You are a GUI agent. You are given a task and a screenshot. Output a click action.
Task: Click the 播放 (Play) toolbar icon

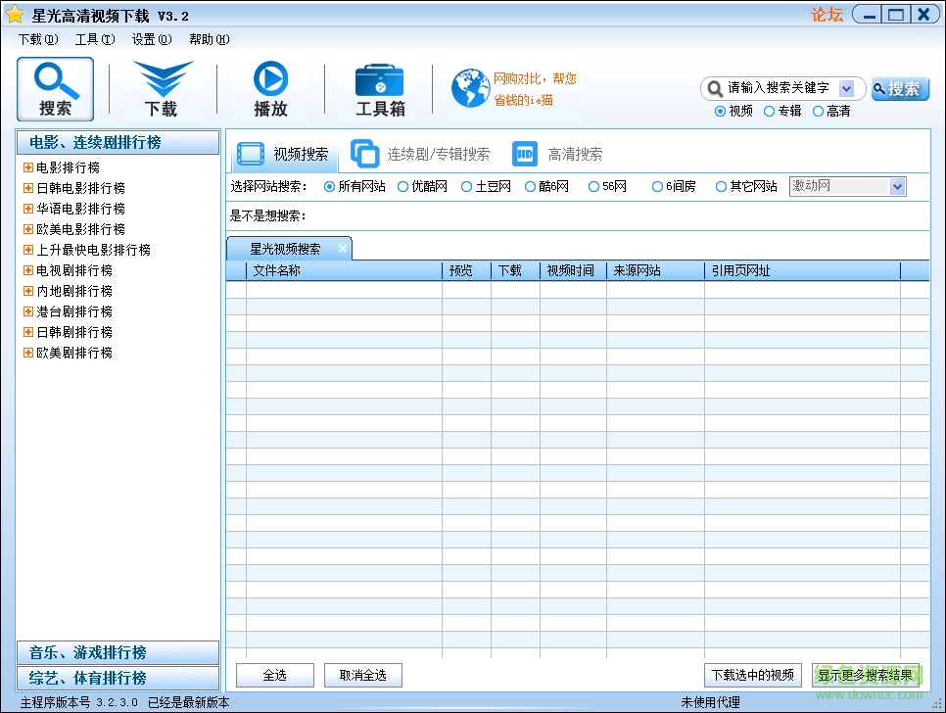coord(271,88)
